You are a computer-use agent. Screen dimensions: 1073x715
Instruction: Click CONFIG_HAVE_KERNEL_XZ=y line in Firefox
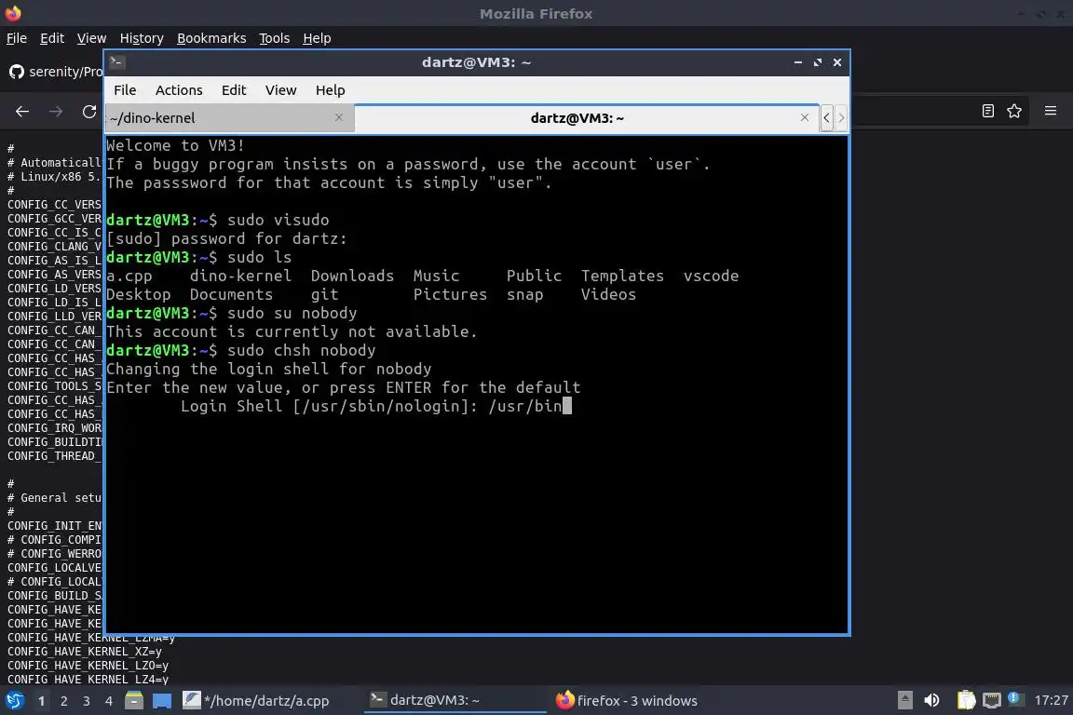(85, 652)
